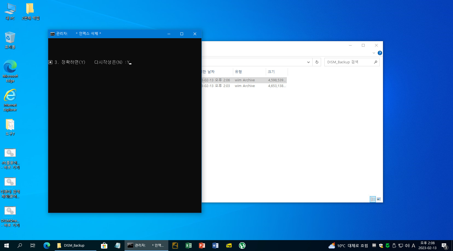Open the 휴지통 recycle bin icon
The image size is (453, 251).
[x=10, y=40]
